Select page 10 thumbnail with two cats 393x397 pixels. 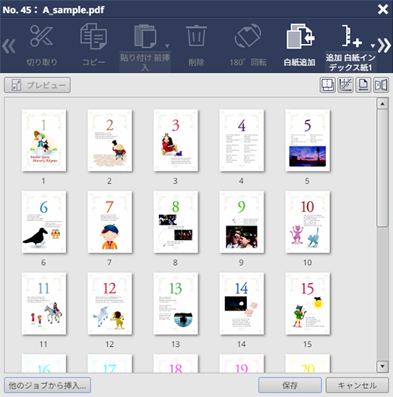pyautogui.click(x=308, y=222)
